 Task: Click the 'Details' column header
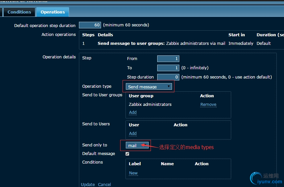(x=105, y=35)
